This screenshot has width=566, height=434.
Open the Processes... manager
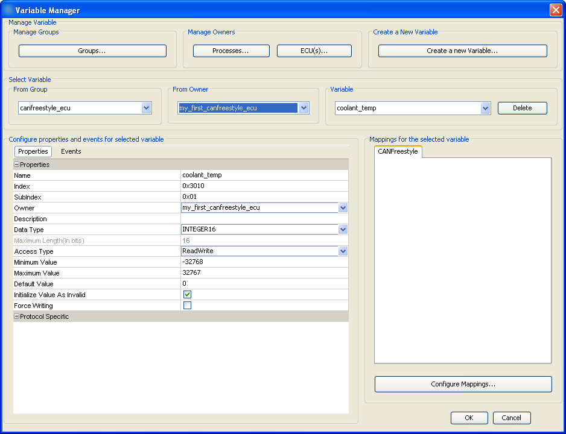tap(231, 51)
